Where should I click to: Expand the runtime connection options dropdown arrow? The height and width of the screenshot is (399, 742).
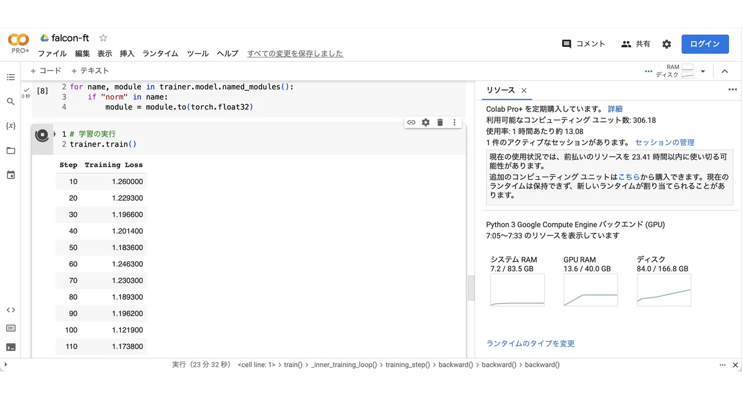(x=703, y=71)
